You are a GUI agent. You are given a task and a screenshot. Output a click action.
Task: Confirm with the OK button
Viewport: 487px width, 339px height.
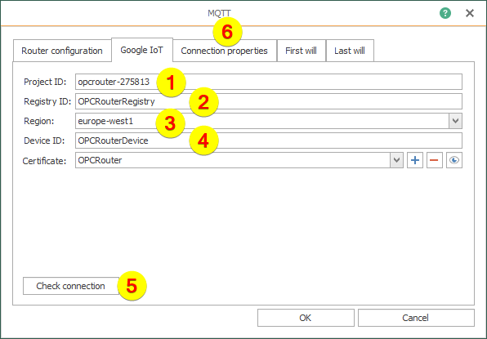click(306, 318)
